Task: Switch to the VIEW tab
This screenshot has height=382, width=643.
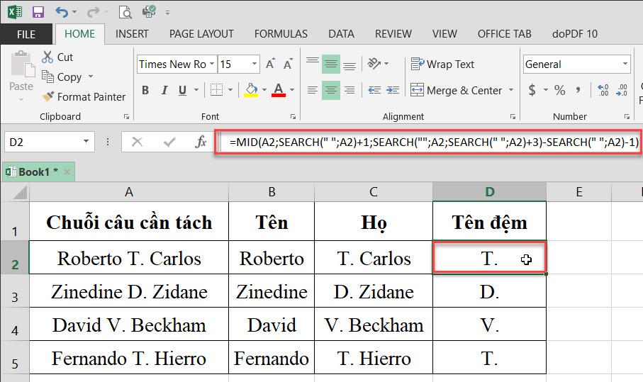Action: 444,33
